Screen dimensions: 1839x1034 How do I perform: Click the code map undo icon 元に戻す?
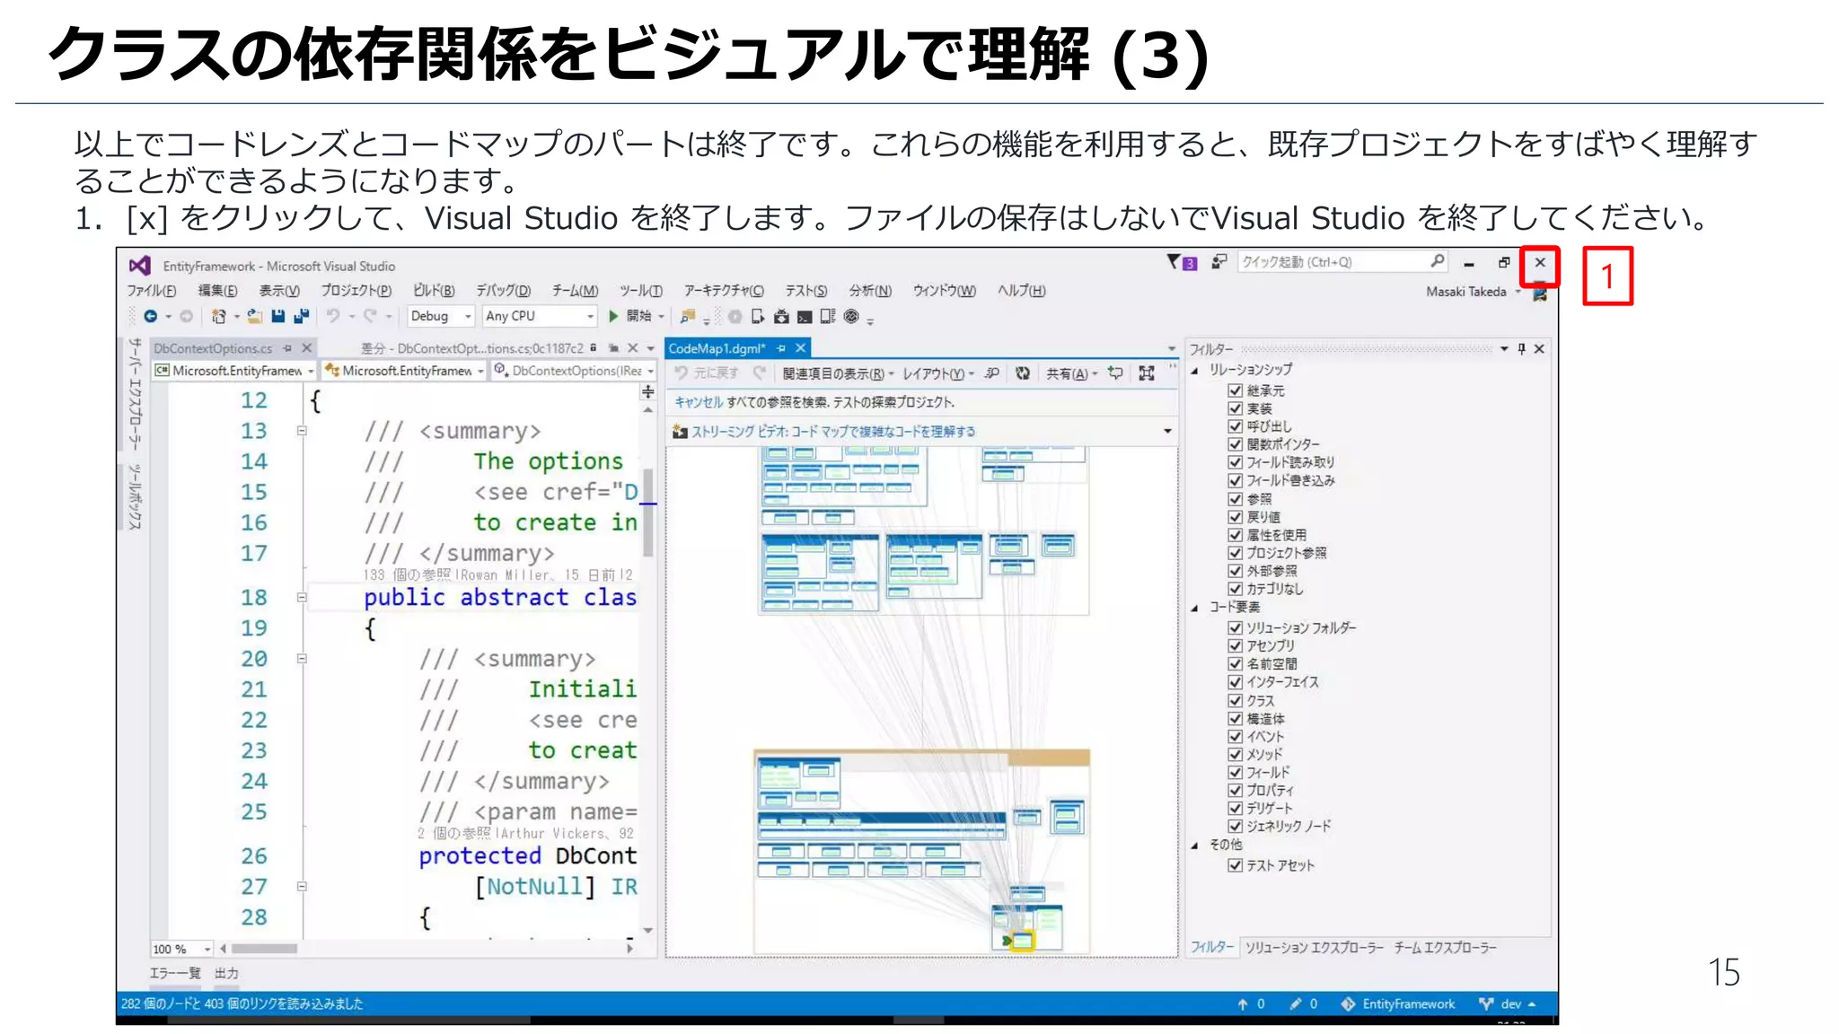point(682,373)
